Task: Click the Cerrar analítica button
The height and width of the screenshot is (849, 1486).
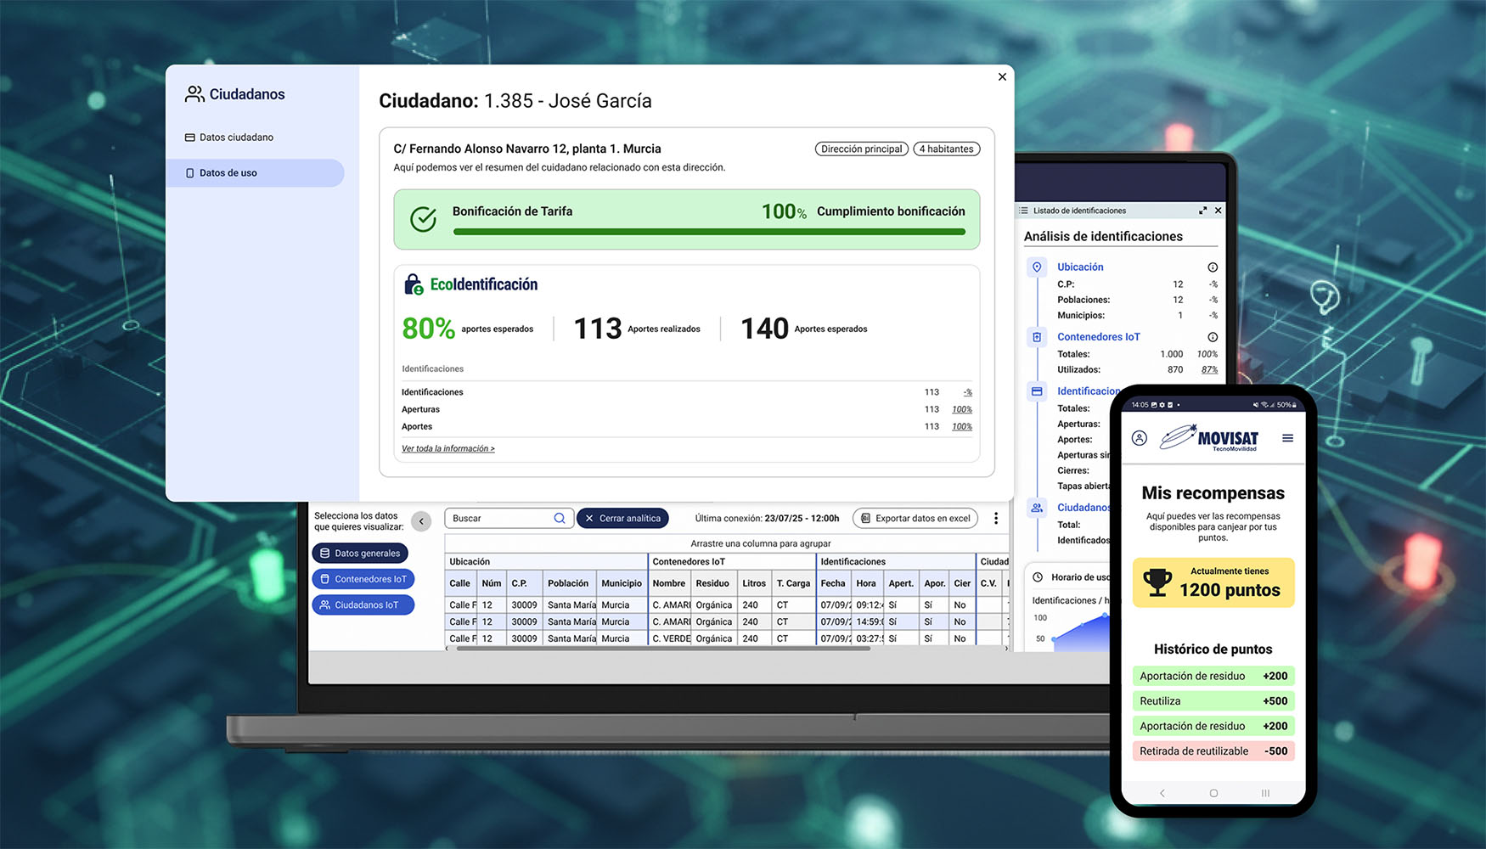Action: pos(622,519)
